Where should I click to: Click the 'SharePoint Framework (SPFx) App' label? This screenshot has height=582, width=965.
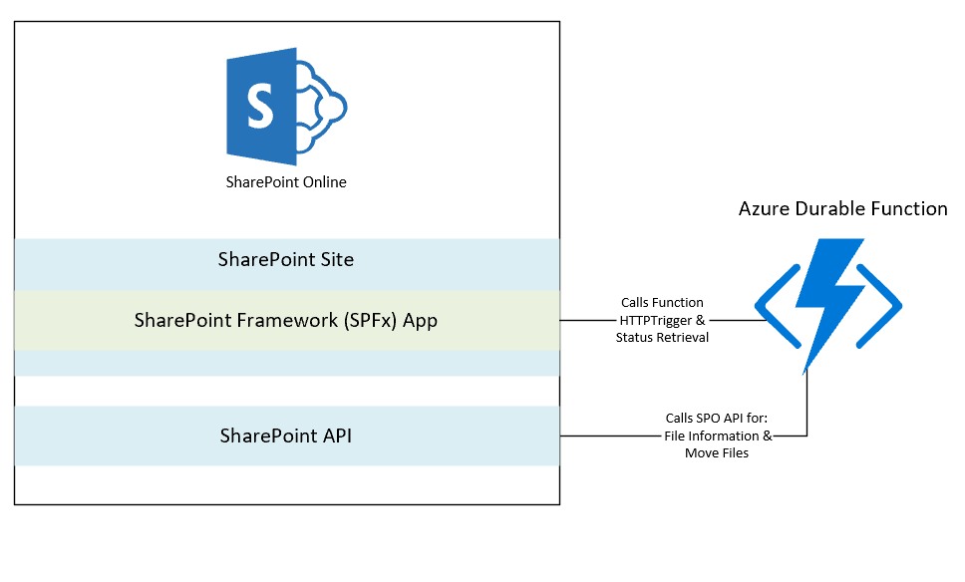(x=286, y=321)
